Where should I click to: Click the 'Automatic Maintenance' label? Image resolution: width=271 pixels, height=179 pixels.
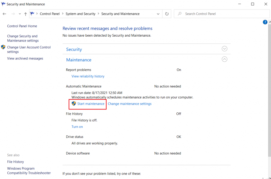pos(84,86)
